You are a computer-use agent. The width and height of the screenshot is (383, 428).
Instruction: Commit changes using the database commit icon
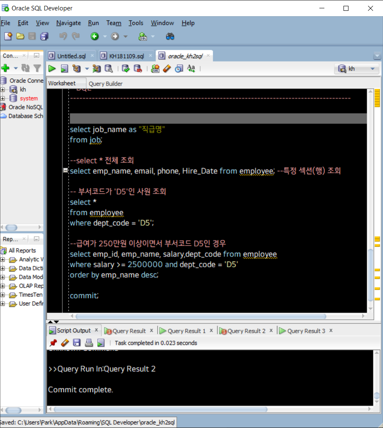[x=125, y=69]
